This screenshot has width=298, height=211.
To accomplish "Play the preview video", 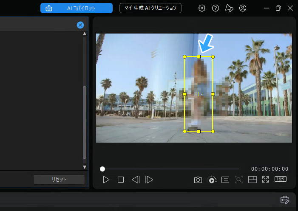I will [106, 180].
